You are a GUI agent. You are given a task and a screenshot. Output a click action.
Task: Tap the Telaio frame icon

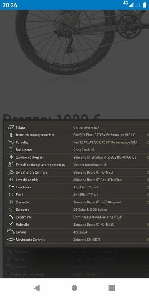[11, 127]
